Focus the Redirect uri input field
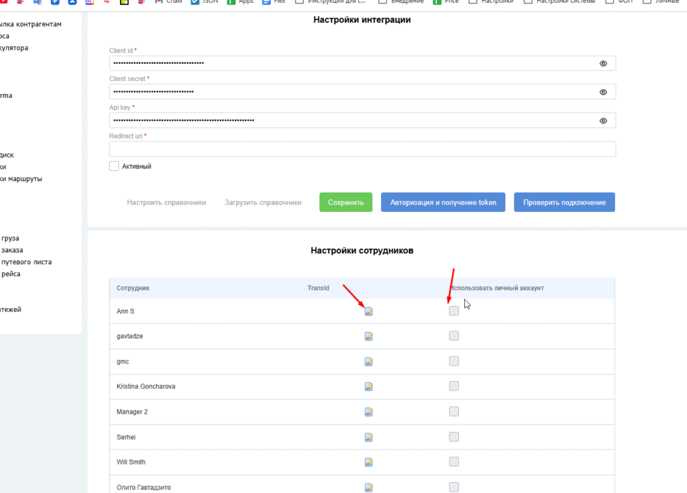The image size is (687, 493). tap(362, 149)
